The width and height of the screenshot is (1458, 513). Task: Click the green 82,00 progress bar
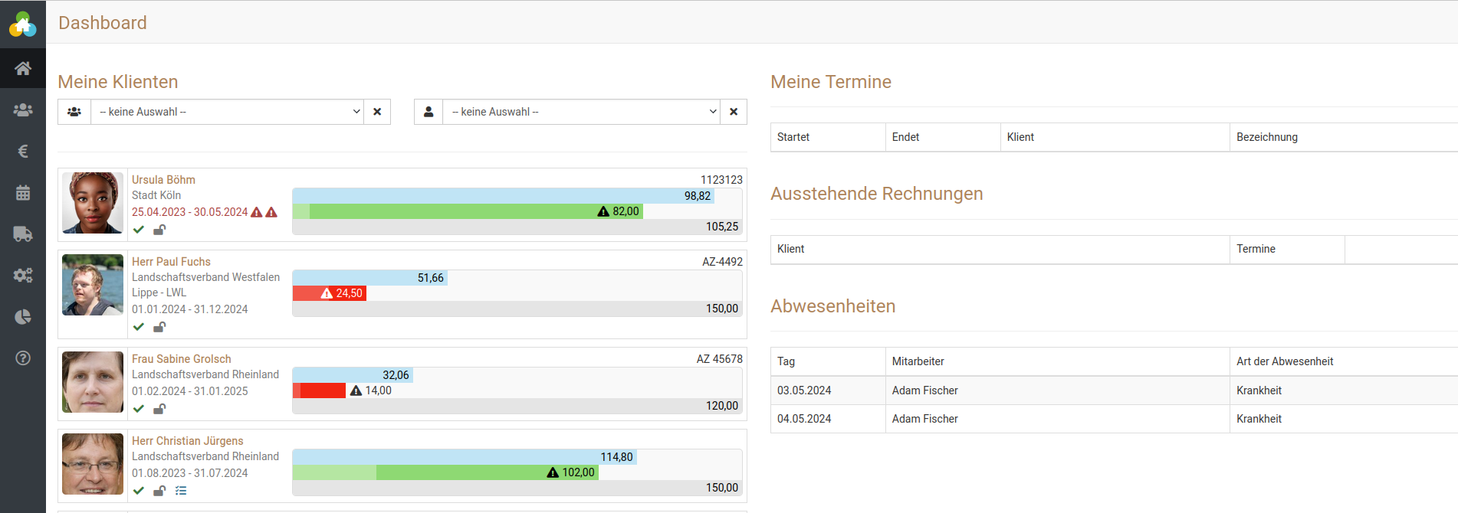(x=475, y=211)
